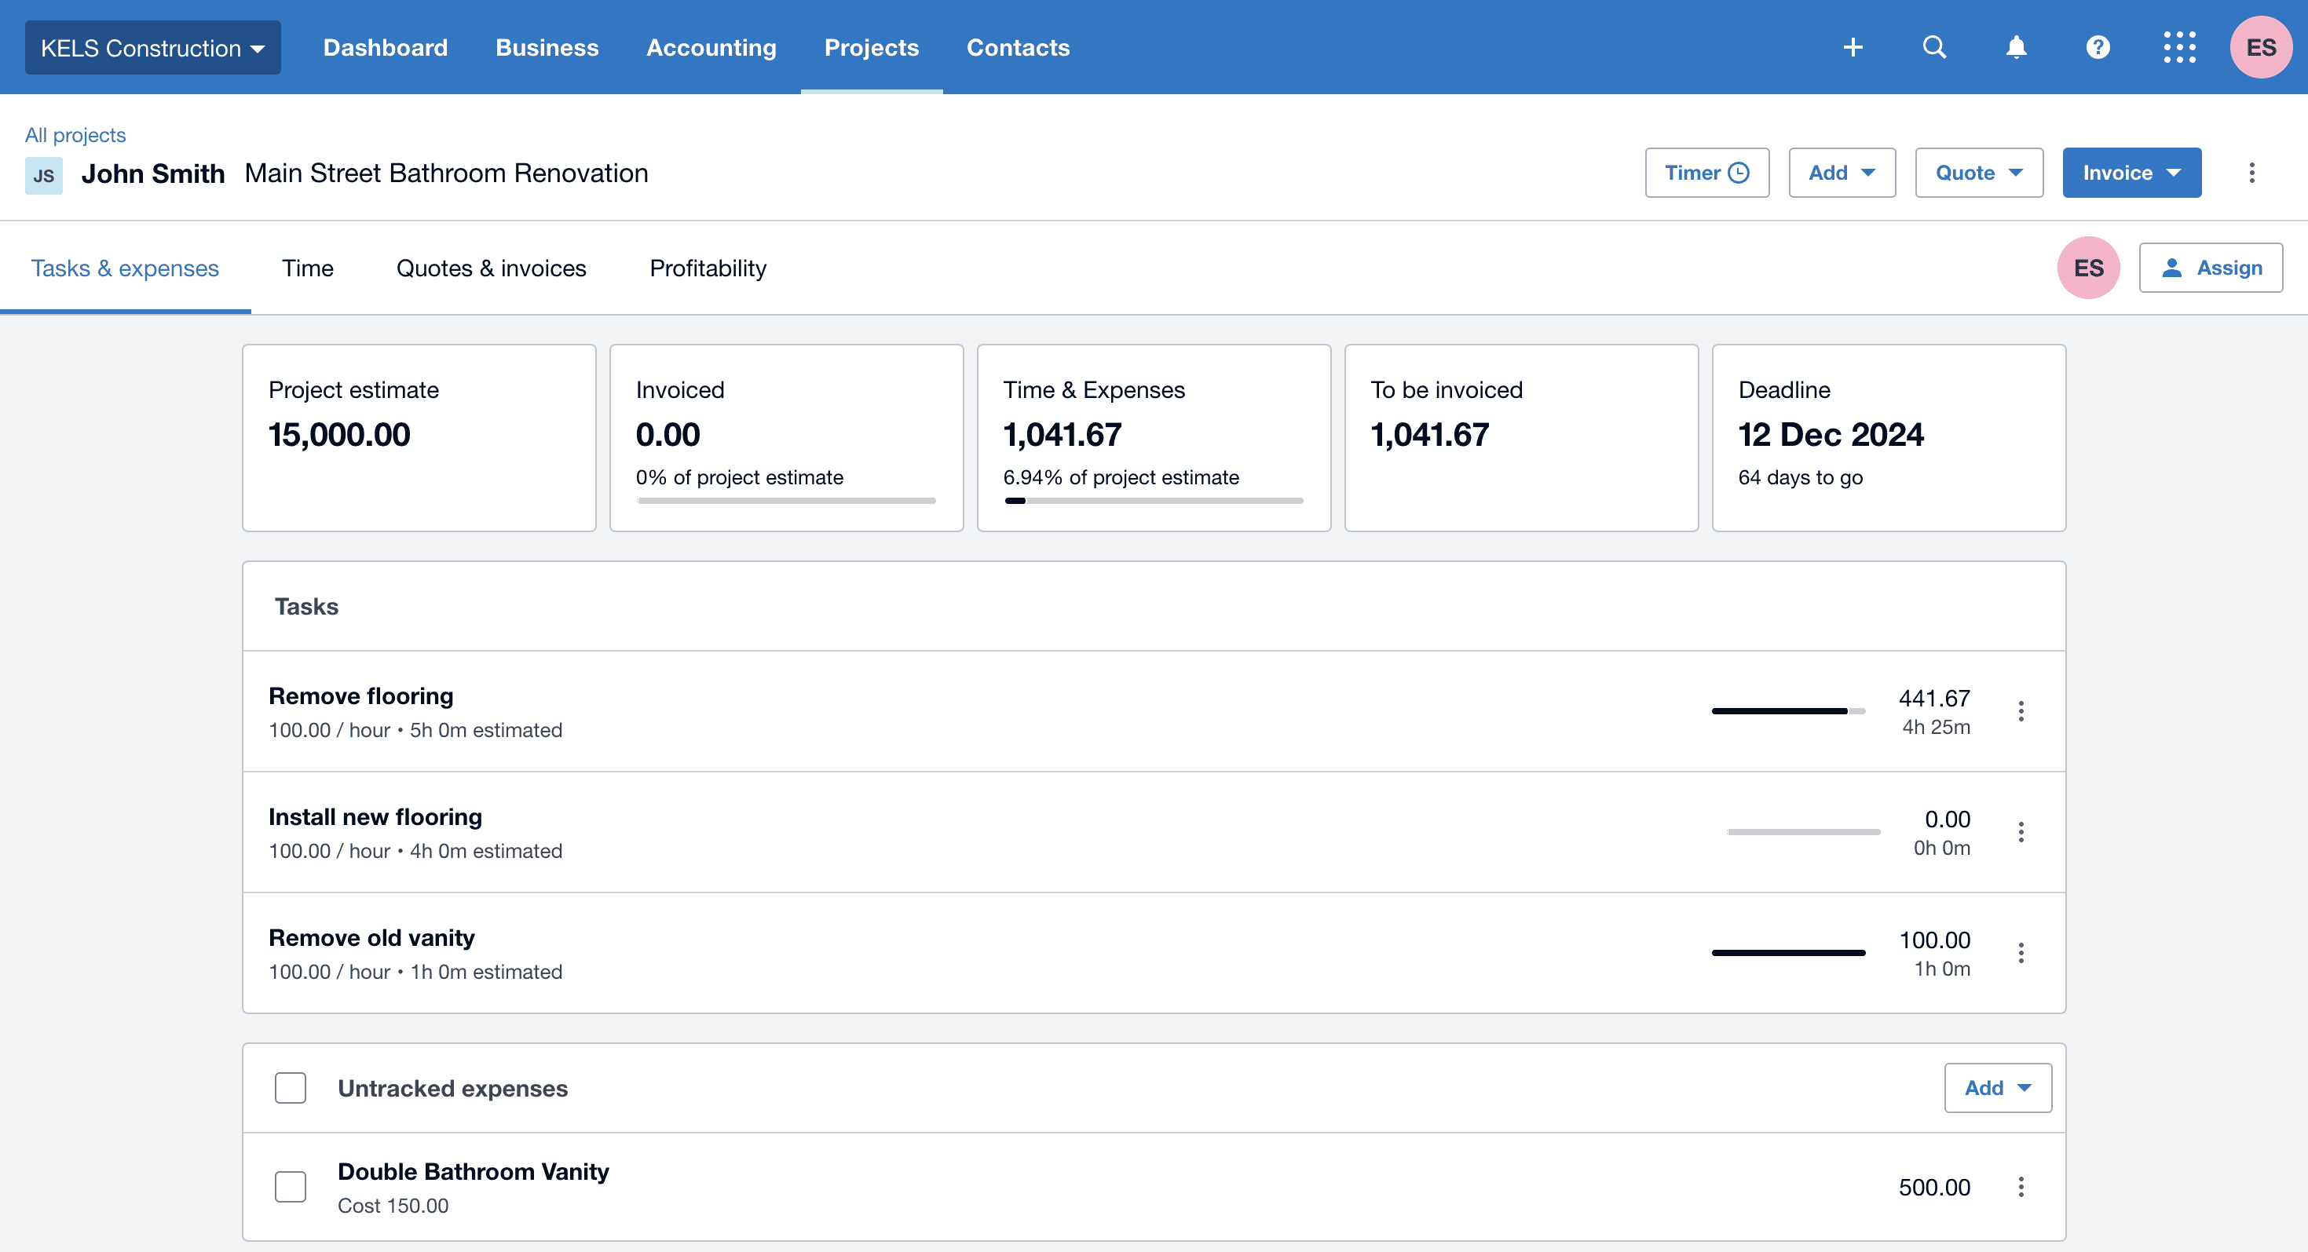Toggle the Double Bathroom Vanity checkbox

click(x=291, y=1186)
